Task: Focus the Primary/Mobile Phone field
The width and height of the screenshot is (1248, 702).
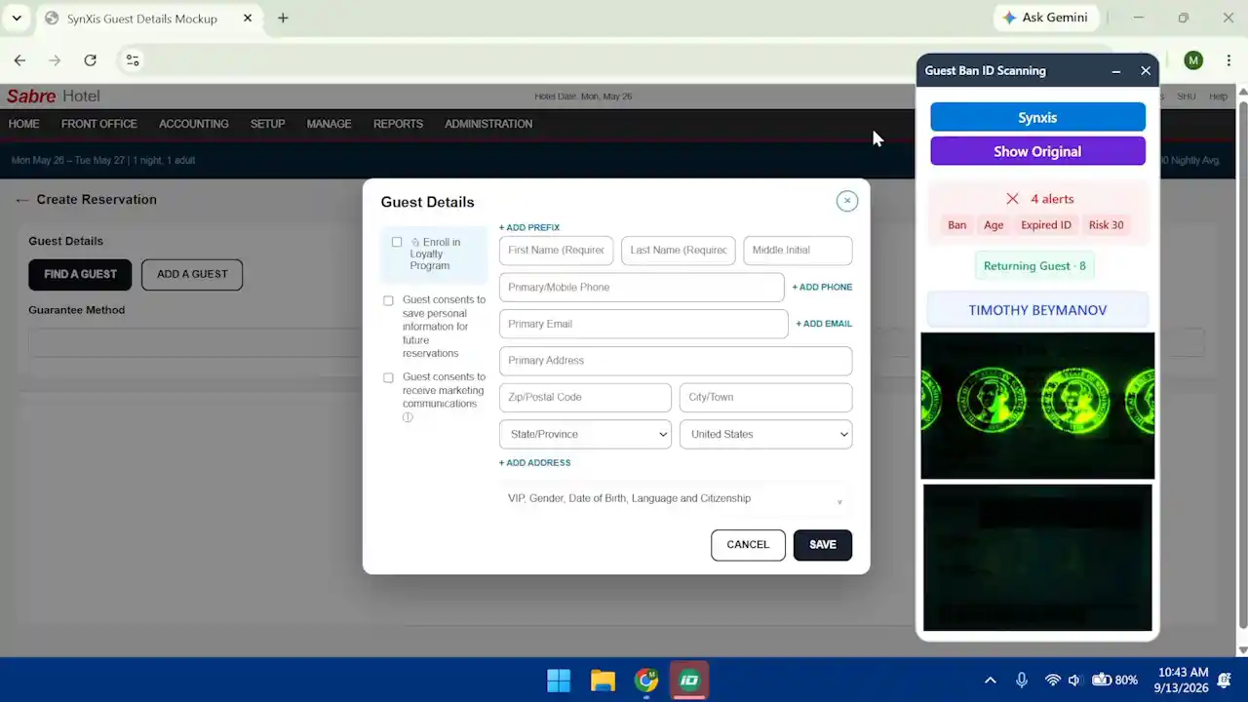Action: [642, 288]
